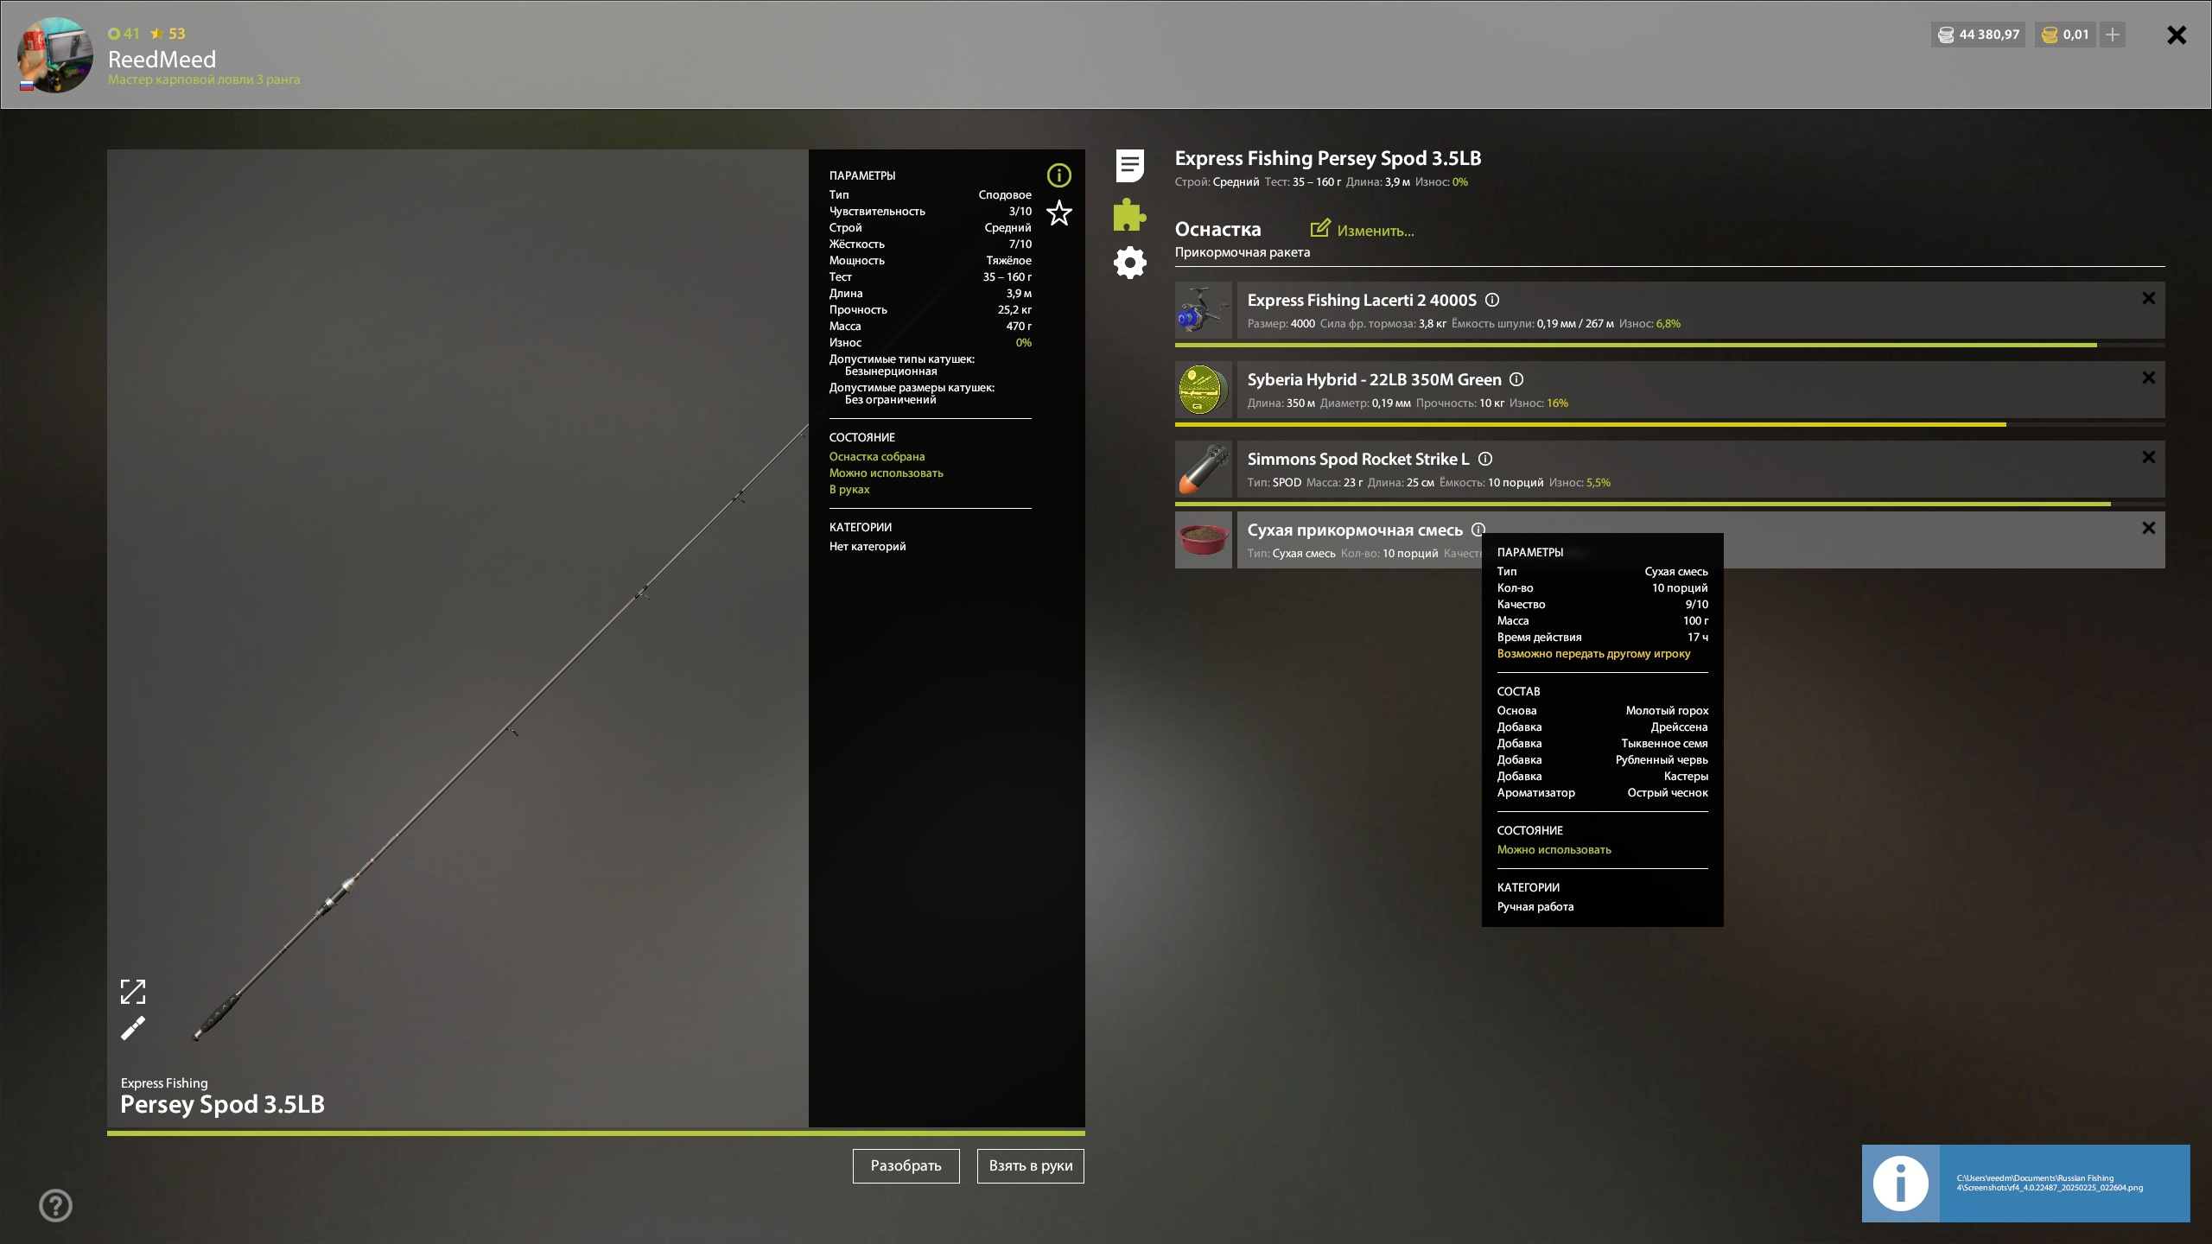
Task: Click the Разобрать button
Action: [x=906, y=1166]
